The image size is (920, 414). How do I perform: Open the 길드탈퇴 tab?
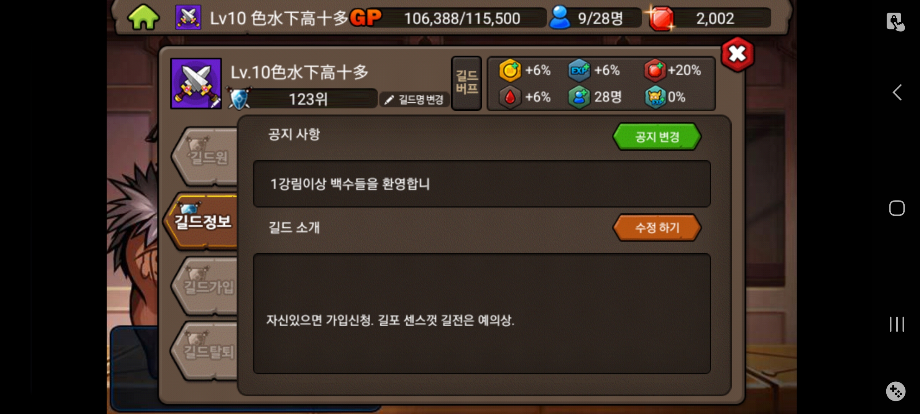205,351
